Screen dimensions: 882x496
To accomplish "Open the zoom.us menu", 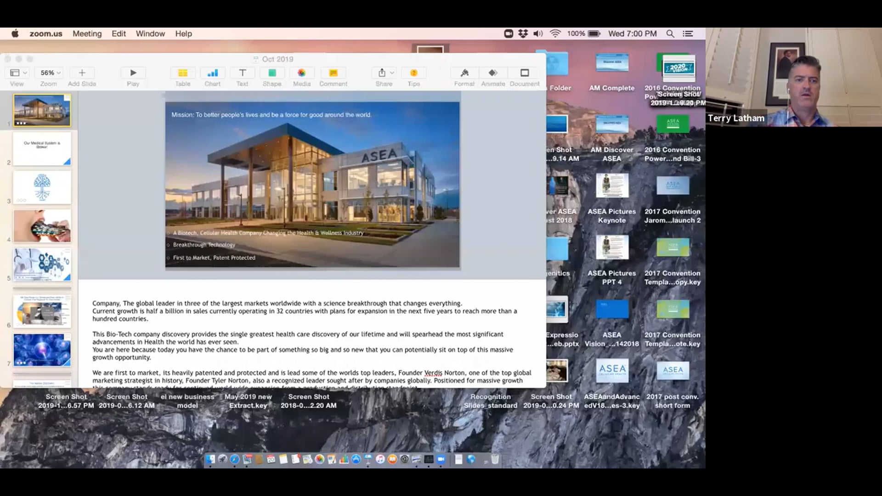I will [x=46, y=34].
